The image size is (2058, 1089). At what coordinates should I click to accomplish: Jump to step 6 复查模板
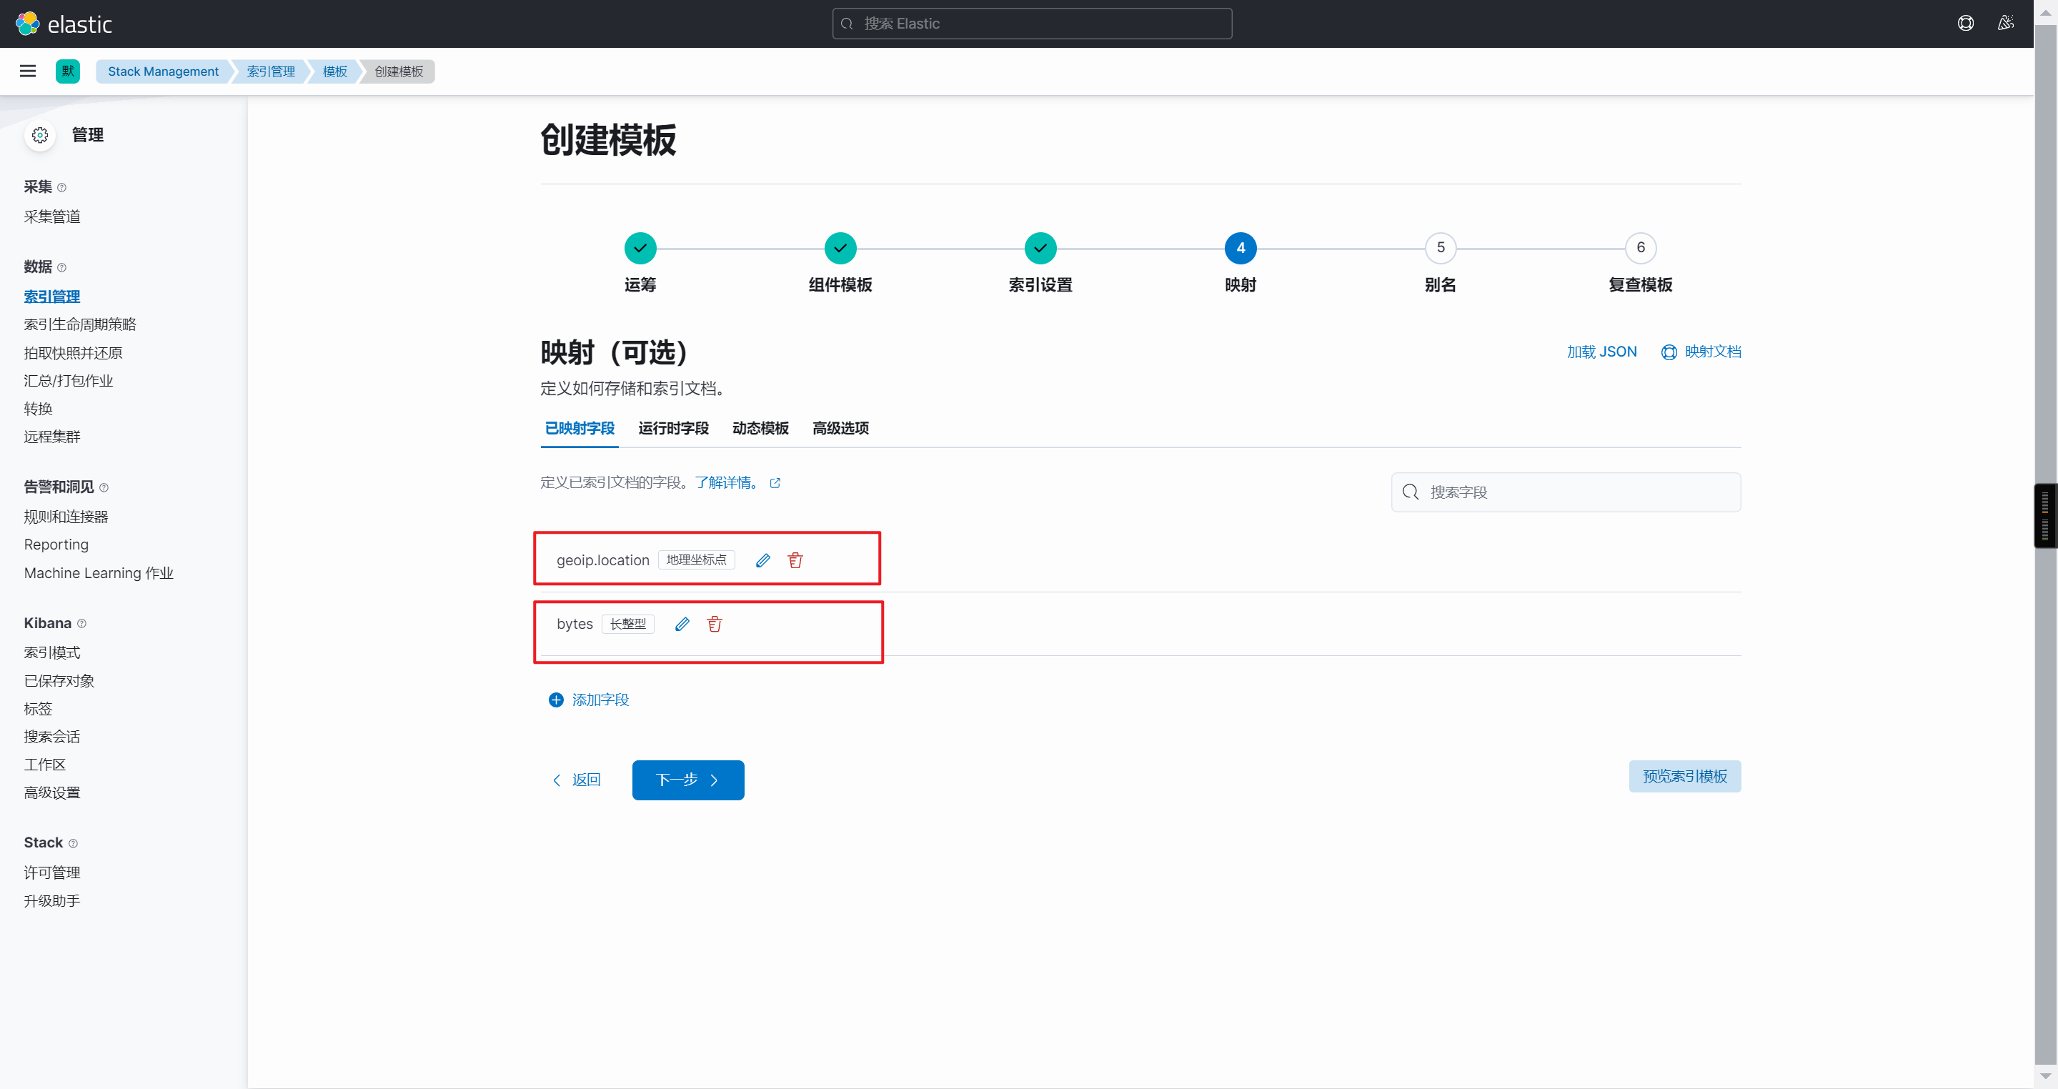coord(1641,248)
